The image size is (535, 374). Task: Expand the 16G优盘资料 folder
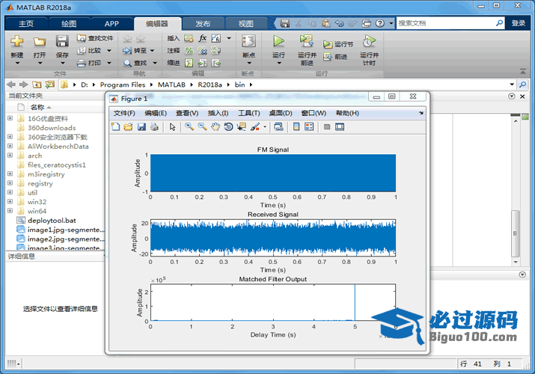10,118
